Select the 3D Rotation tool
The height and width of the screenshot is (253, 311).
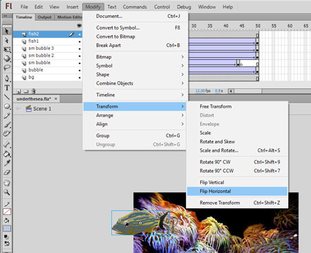tap(7, 59)
